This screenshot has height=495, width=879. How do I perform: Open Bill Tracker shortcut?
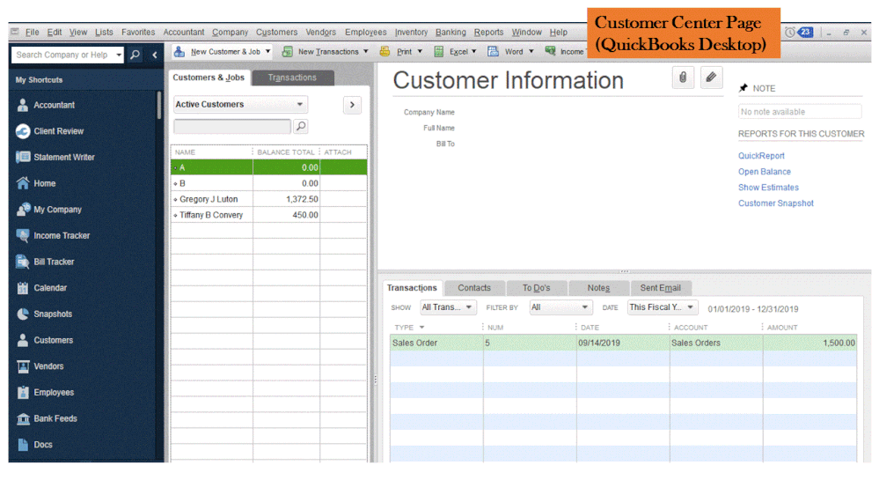46,262
